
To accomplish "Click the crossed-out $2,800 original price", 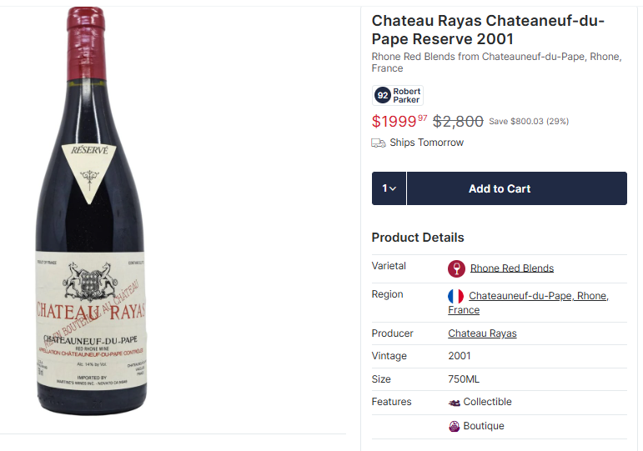I will click(458, 122).
